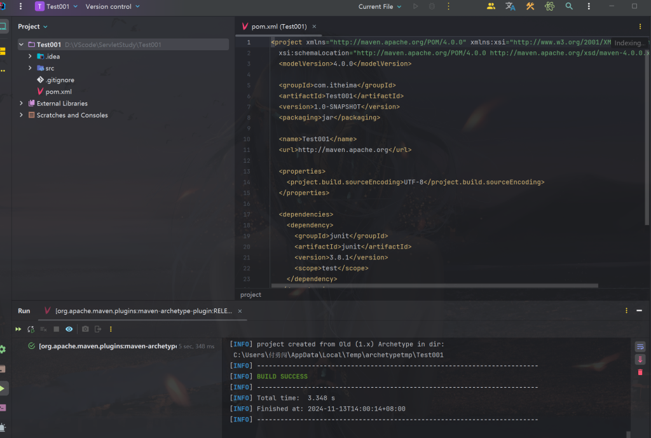Image resolution: width=651 pixels, height=438 pixels.
Task: Toggle soft-wrap in console output
Action: [x=640, y=346]
